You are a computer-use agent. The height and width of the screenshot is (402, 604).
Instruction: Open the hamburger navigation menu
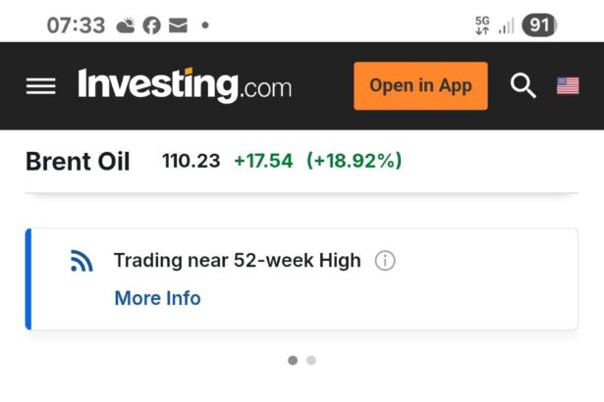tap(41, 86)
